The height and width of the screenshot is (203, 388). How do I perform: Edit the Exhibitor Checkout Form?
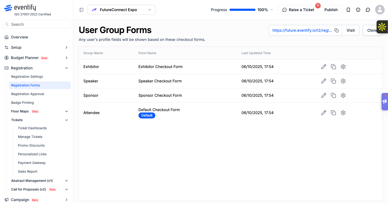[x=324, y=67]
